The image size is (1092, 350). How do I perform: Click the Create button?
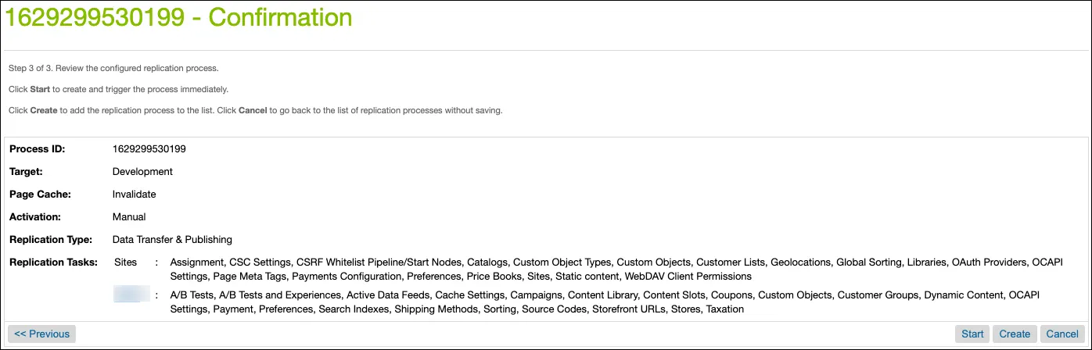click(1015, 334)
